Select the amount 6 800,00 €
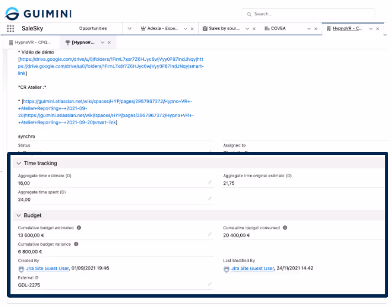Screen dimensions: 392x307 [30, 252]
